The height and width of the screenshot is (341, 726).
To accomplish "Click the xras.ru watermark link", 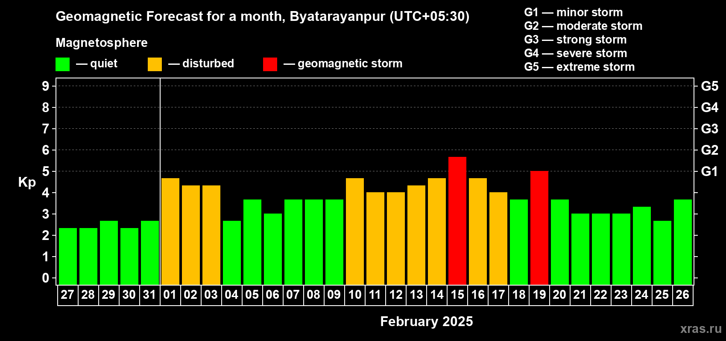I will click(x=701, y=329).
